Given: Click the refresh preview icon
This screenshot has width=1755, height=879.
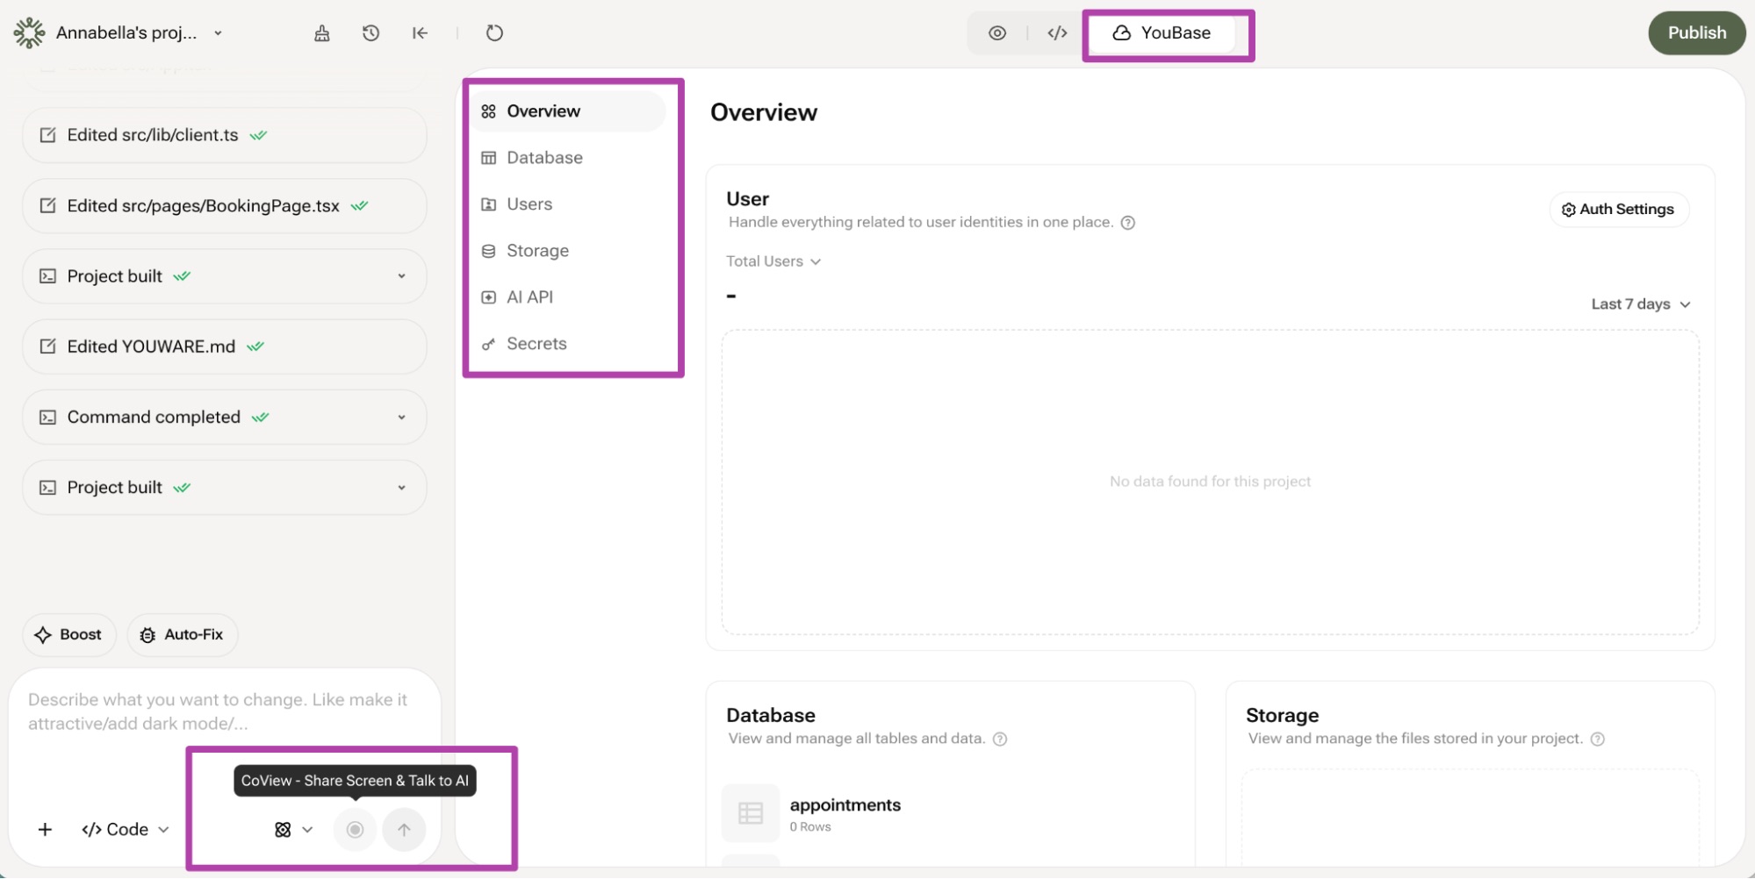Looking at the screenshot, I should [494, 33].
